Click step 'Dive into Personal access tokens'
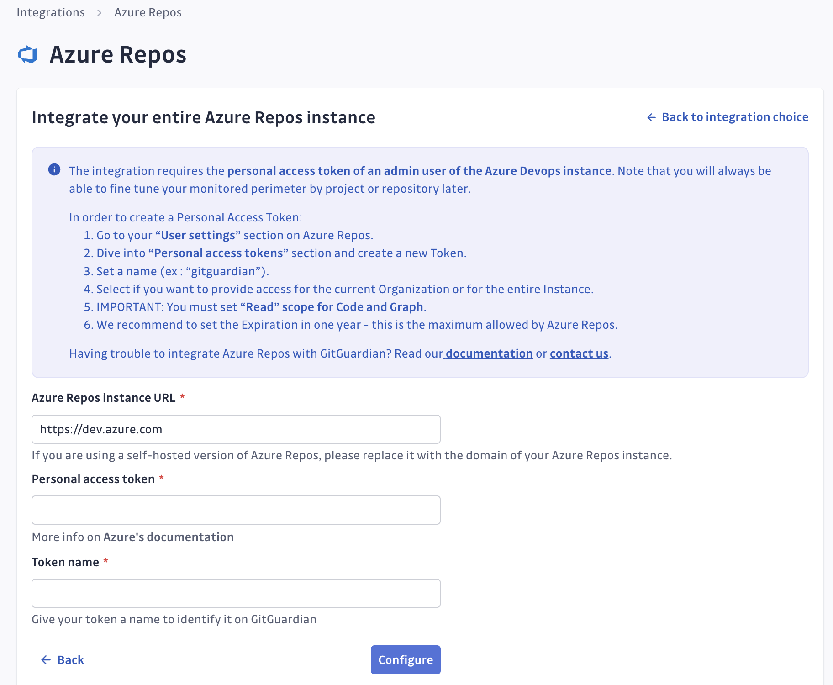 click(x=275, y=253)
